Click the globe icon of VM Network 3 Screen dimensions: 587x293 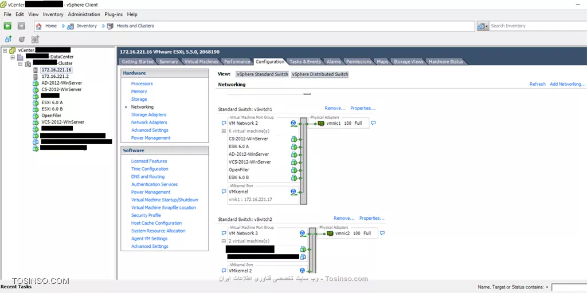click(302, 233)
